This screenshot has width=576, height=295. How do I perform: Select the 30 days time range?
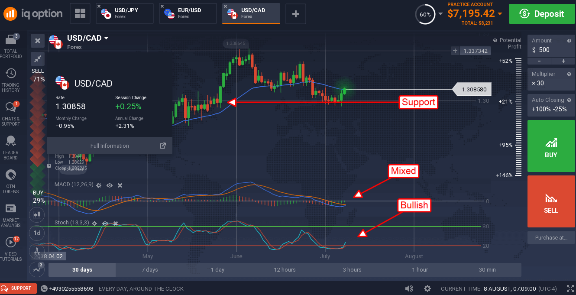click(x=82, y=269)
